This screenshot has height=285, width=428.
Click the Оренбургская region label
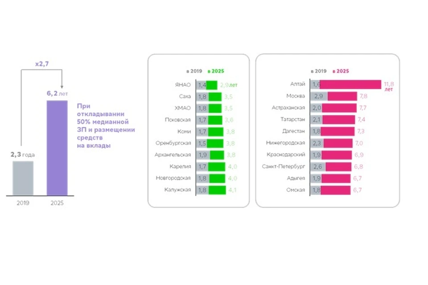click(x=173, y=143)
